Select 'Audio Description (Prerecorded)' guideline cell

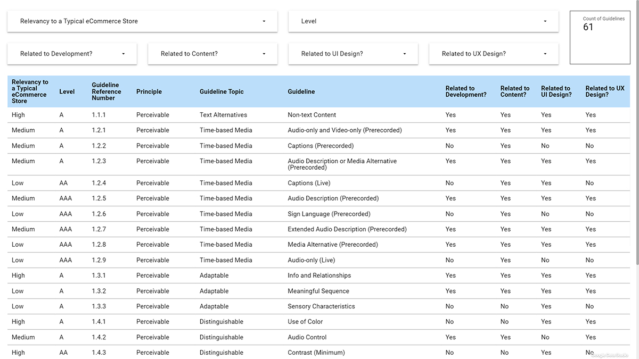pos(333,198)
